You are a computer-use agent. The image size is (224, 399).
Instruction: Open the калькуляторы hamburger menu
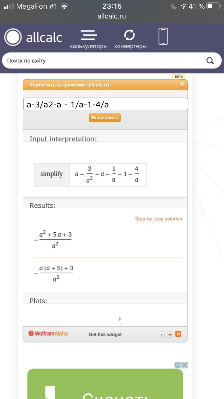[89, 39]
